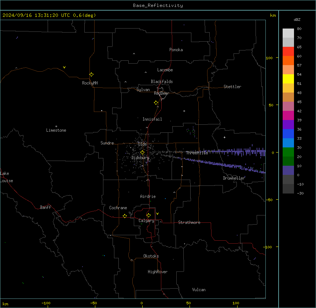Click the yellow diamond marker above RockyMH
The image size is (316, 308).
[x=91, y=75]
